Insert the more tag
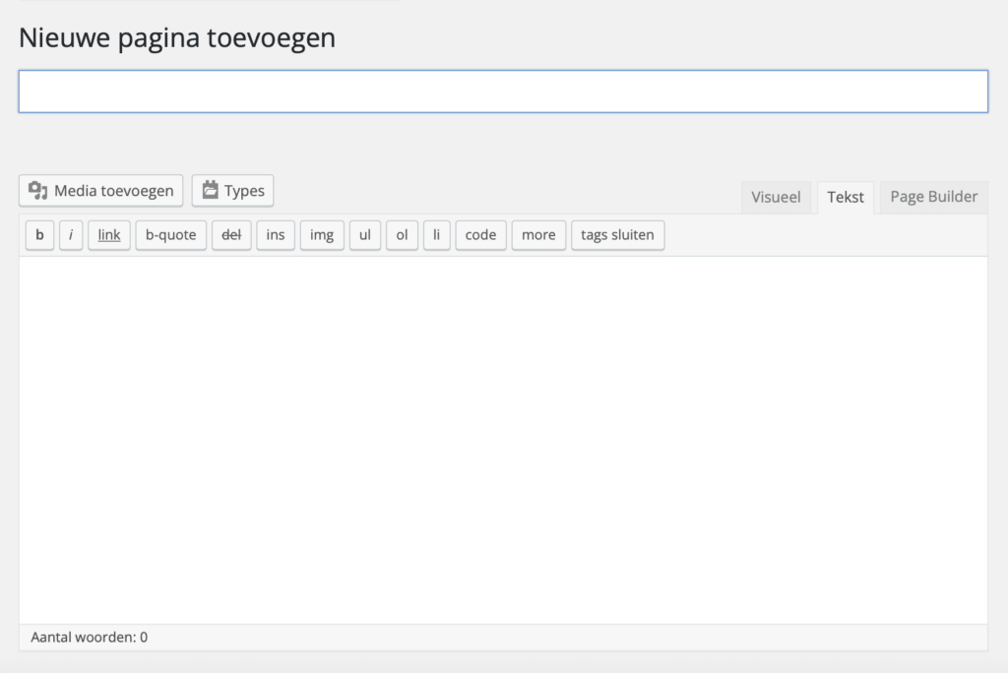 (538, 235)
